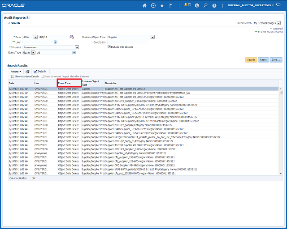Click the Description input field
The height and width of the screenshot is (229, 287).
pos(127,42)
